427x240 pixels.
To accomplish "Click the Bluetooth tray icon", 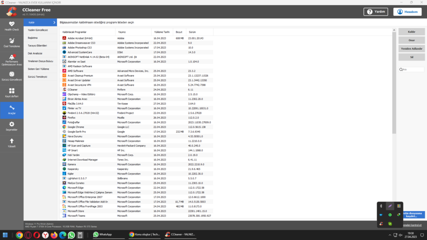I will point(381,206).
